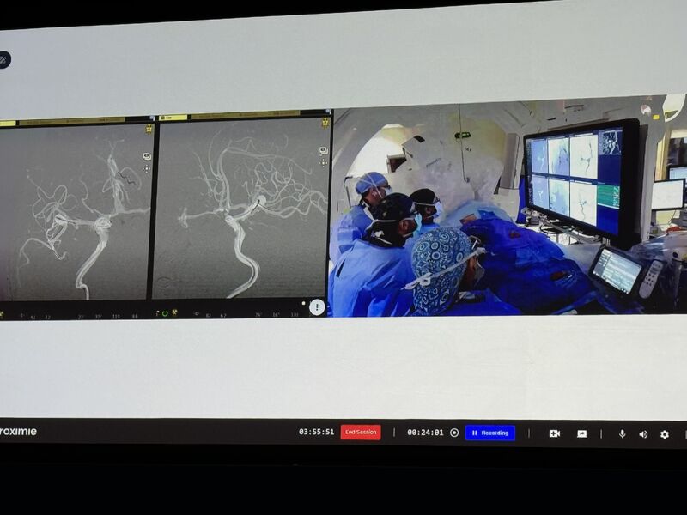Open the settings gear in the control bar
The image size is (687, 515).
coord(664,435)
